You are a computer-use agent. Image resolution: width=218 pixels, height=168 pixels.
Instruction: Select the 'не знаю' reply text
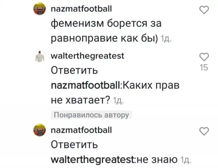pyautogui.click(x=157, y=160)
